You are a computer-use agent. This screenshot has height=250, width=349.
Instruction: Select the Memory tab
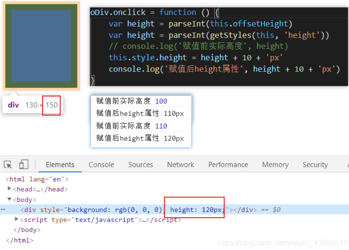275,165
